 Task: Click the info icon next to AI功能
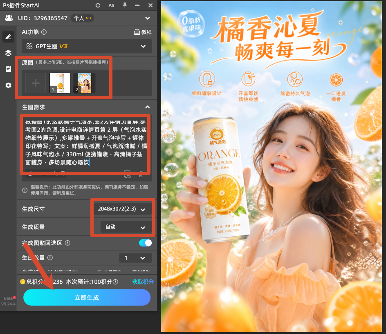coord(44,32)
